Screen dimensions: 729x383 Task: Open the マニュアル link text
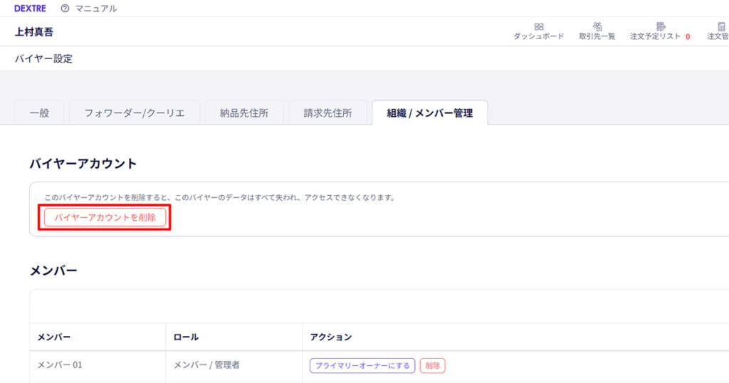pyautogui.click(x=96, y=9)
